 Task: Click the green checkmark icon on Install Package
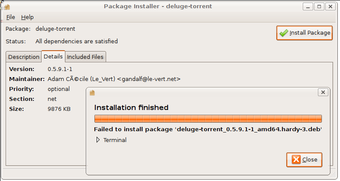pos(284,33)
